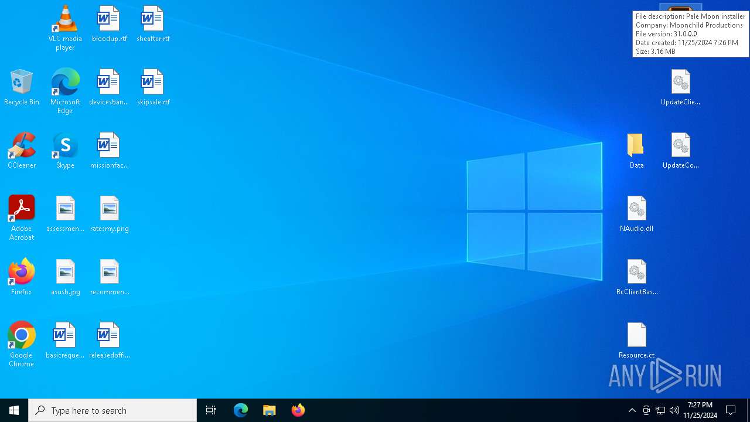Select the skipsale.rtf document icon
Screen dimensions: 750x422
click(x=153, y=87)
